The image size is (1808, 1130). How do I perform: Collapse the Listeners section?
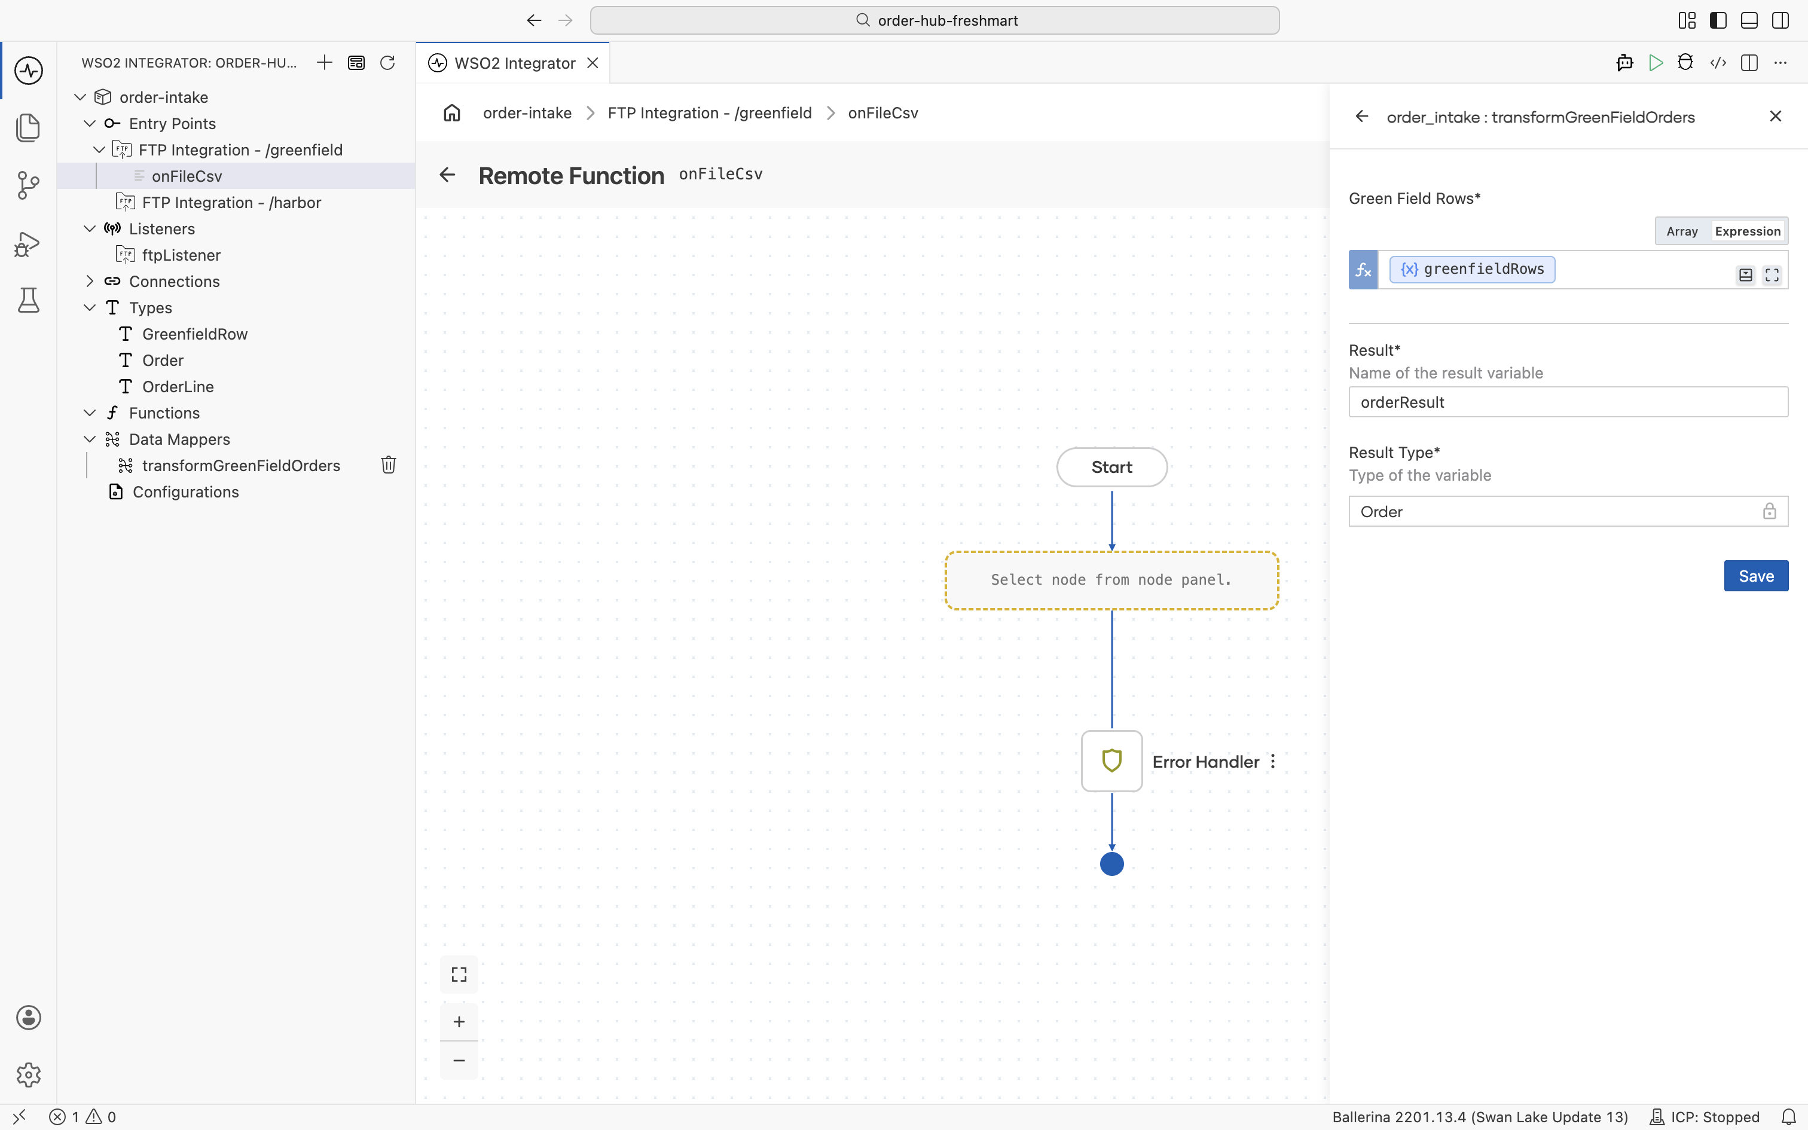click(x=90, y=228)
